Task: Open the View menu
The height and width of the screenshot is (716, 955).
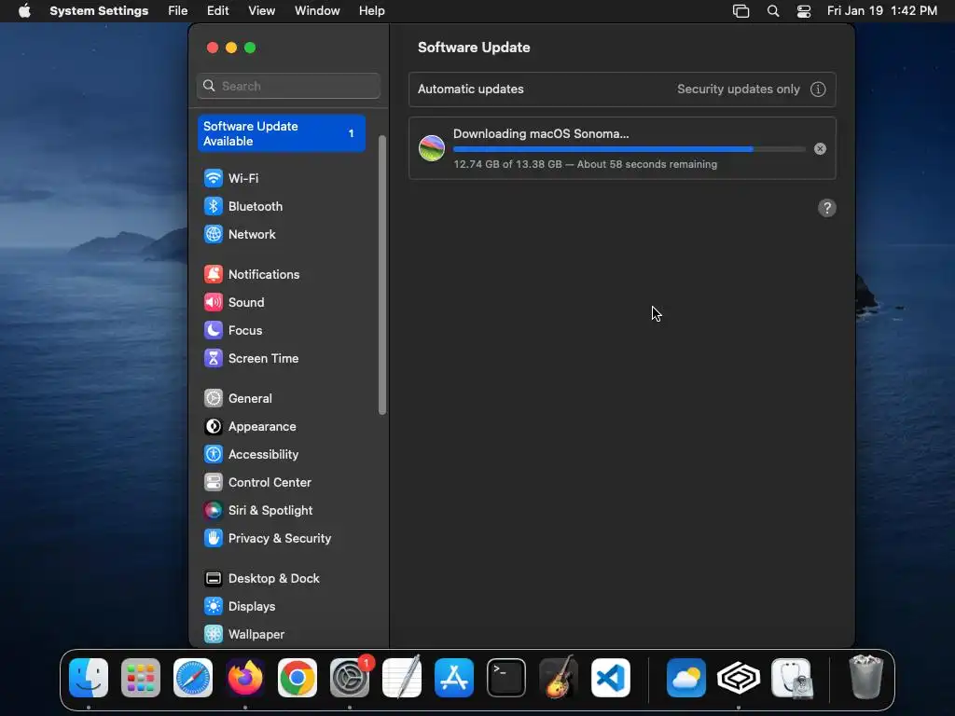Action: tap(261, 11)
